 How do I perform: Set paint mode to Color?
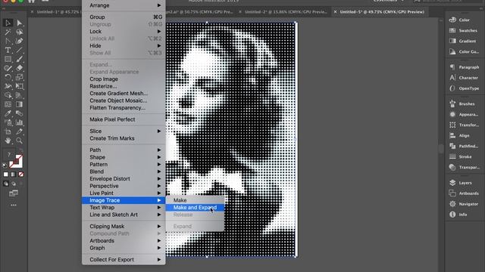(6, 175)
